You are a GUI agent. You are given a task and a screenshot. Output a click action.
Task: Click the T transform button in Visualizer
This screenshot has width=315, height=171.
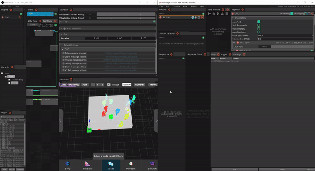93,84
